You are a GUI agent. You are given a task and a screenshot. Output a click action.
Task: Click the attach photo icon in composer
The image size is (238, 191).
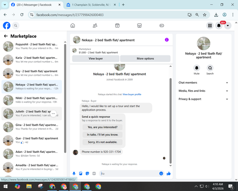80,173
